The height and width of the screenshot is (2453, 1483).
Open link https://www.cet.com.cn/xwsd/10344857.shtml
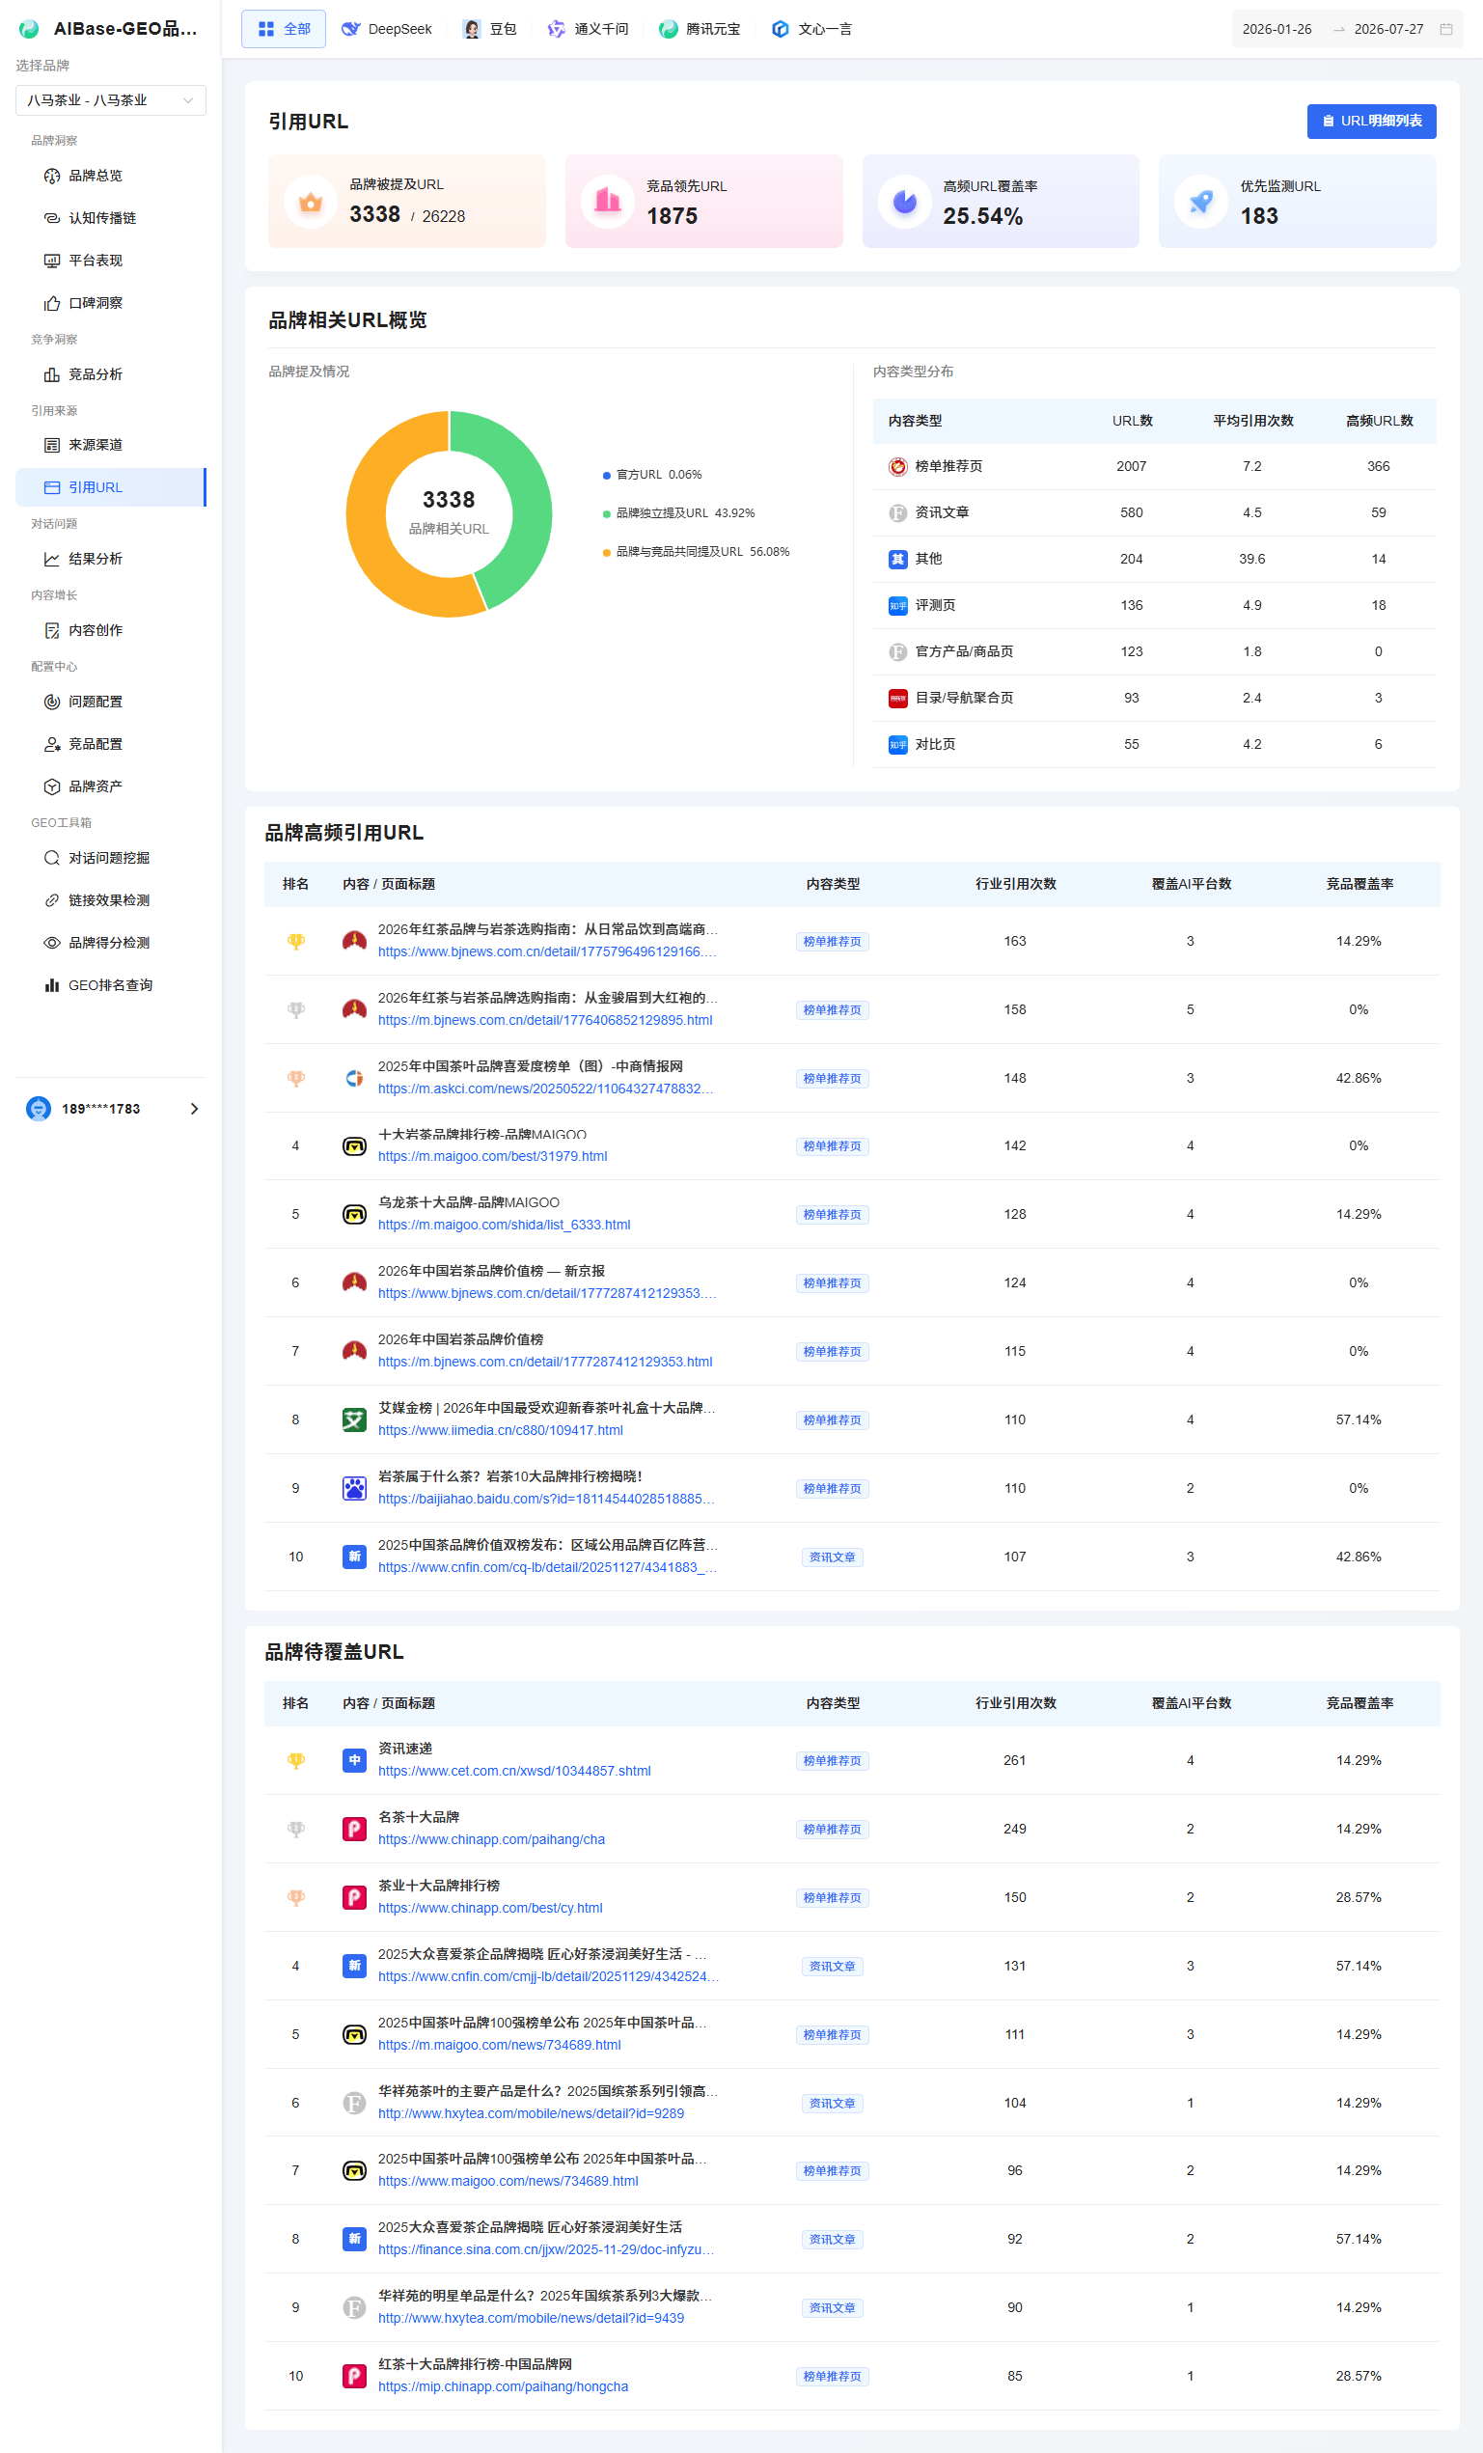click(514, 1770)
